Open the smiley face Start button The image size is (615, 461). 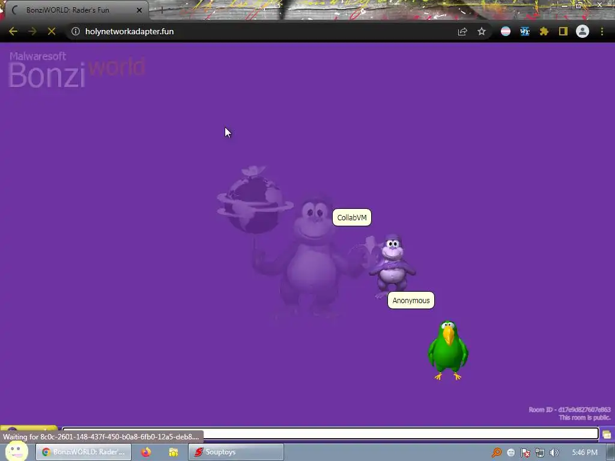[16, 451]
